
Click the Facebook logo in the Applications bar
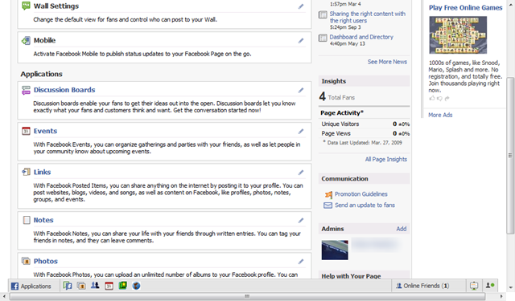(14, 286)
